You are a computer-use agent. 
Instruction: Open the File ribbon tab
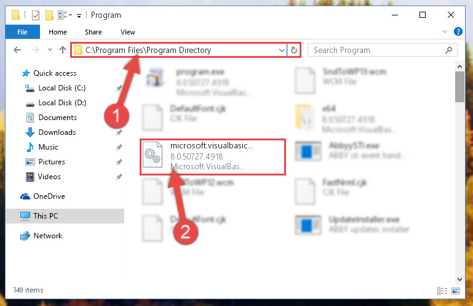(22, 32)
